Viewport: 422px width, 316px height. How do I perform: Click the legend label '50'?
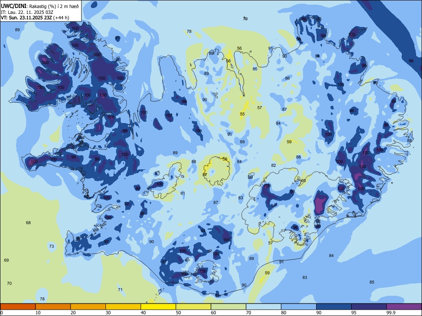click(179, 313)
